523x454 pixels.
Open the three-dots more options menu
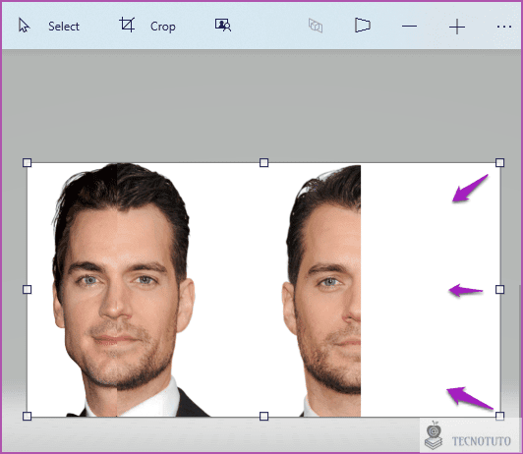pos(504,27)
